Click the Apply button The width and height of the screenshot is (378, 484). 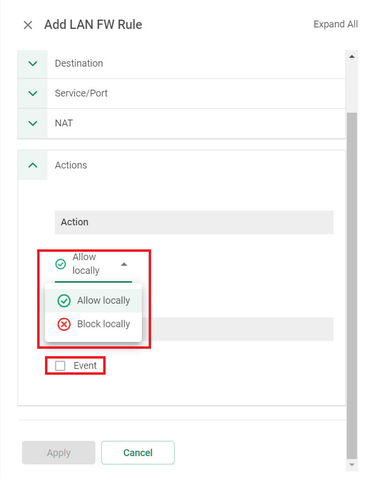[59, 453]
